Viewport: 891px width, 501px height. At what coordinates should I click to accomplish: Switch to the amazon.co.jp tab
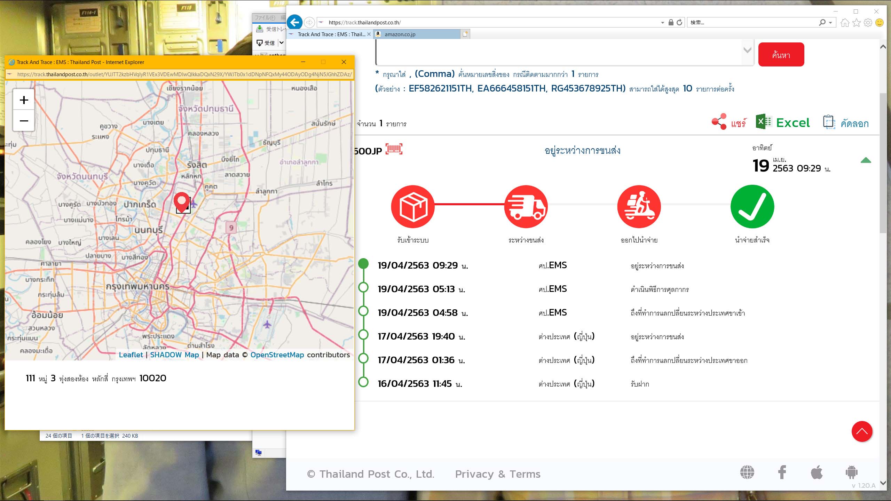[416, 34]
